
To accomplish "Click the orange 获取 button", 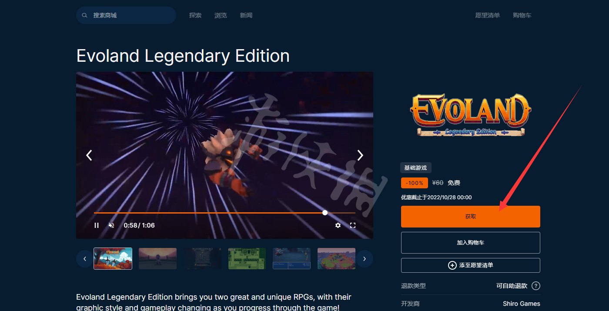I will (x=471, y=217).
